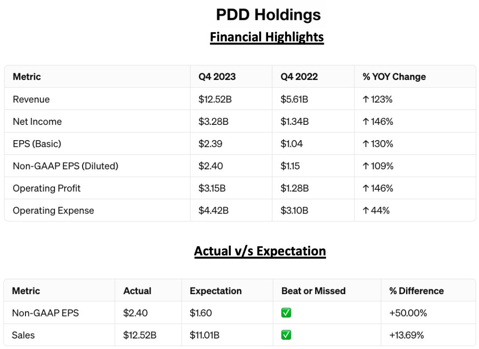Click the +50.00% difference value
The width and height of the screenshot is (479, 349).
[408, 313]
